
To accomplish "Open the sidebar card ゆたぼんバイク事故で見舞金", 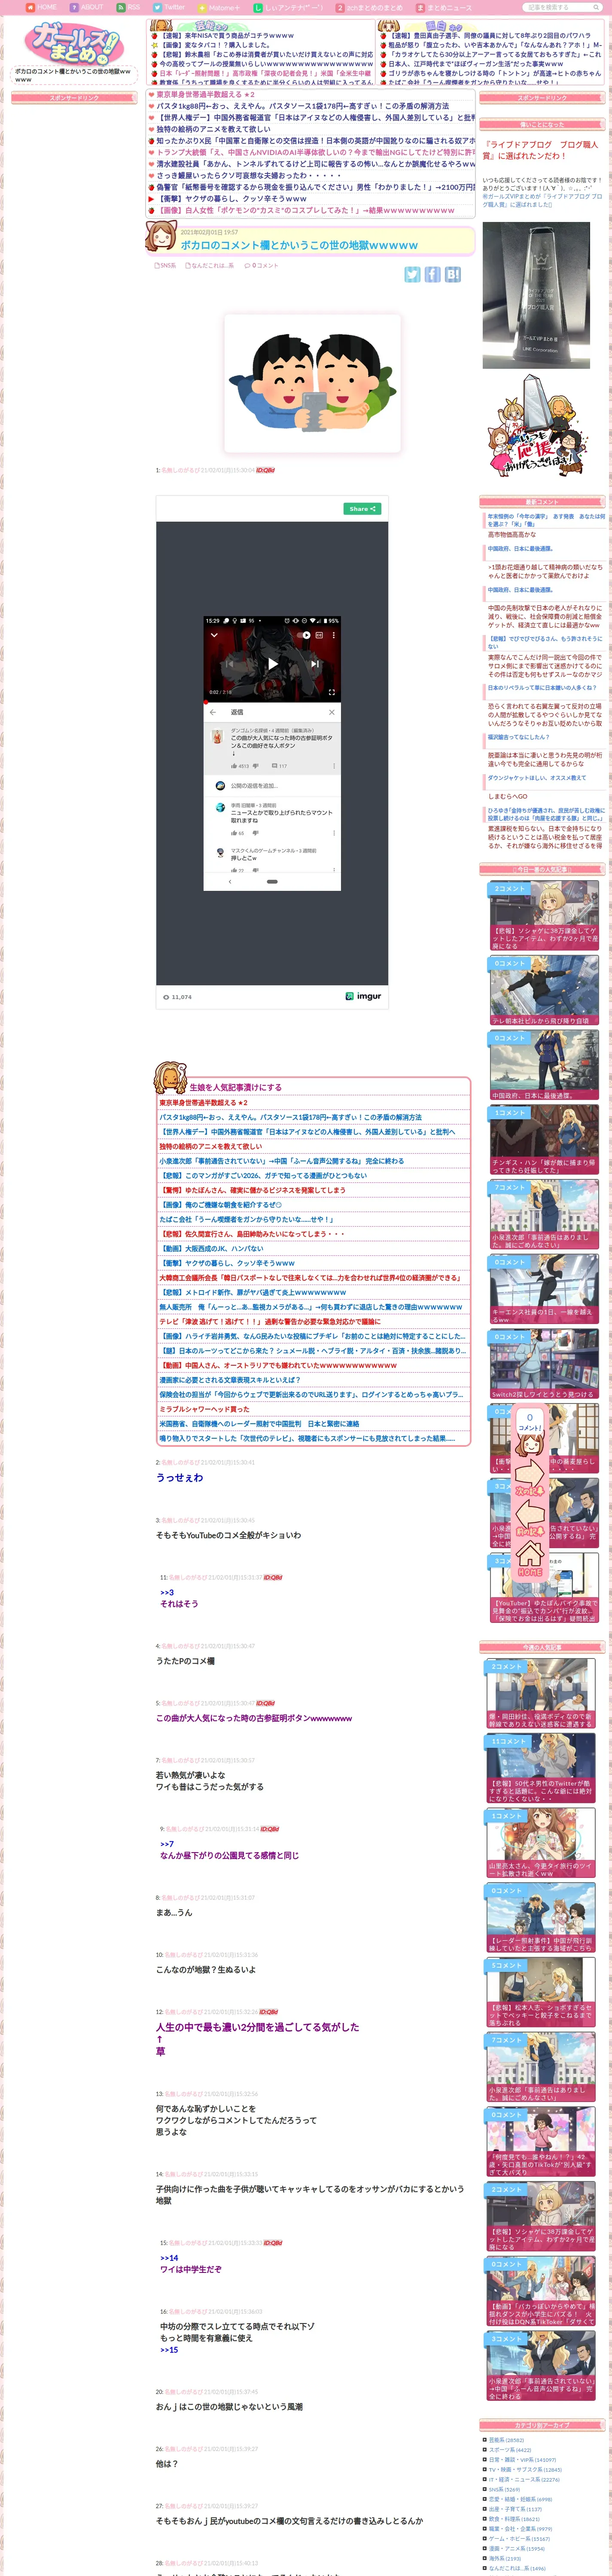I will pyautogui.click(x=544, y=1588).
